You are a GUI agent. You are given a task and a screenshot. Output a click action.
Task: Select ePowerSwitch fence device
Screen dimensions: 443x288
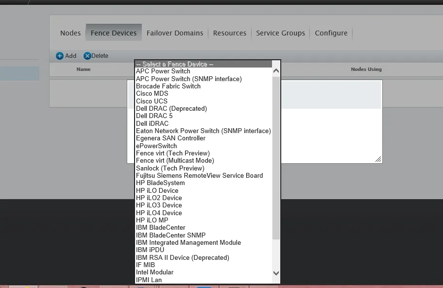204,146
